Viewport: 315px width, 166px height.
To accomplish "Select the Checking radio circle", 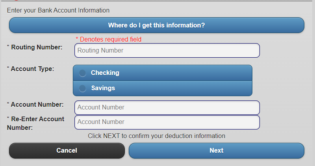I will 82,73.
